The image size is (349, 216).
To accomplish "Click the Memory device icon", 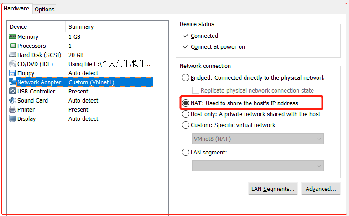I will pos(13,36).
